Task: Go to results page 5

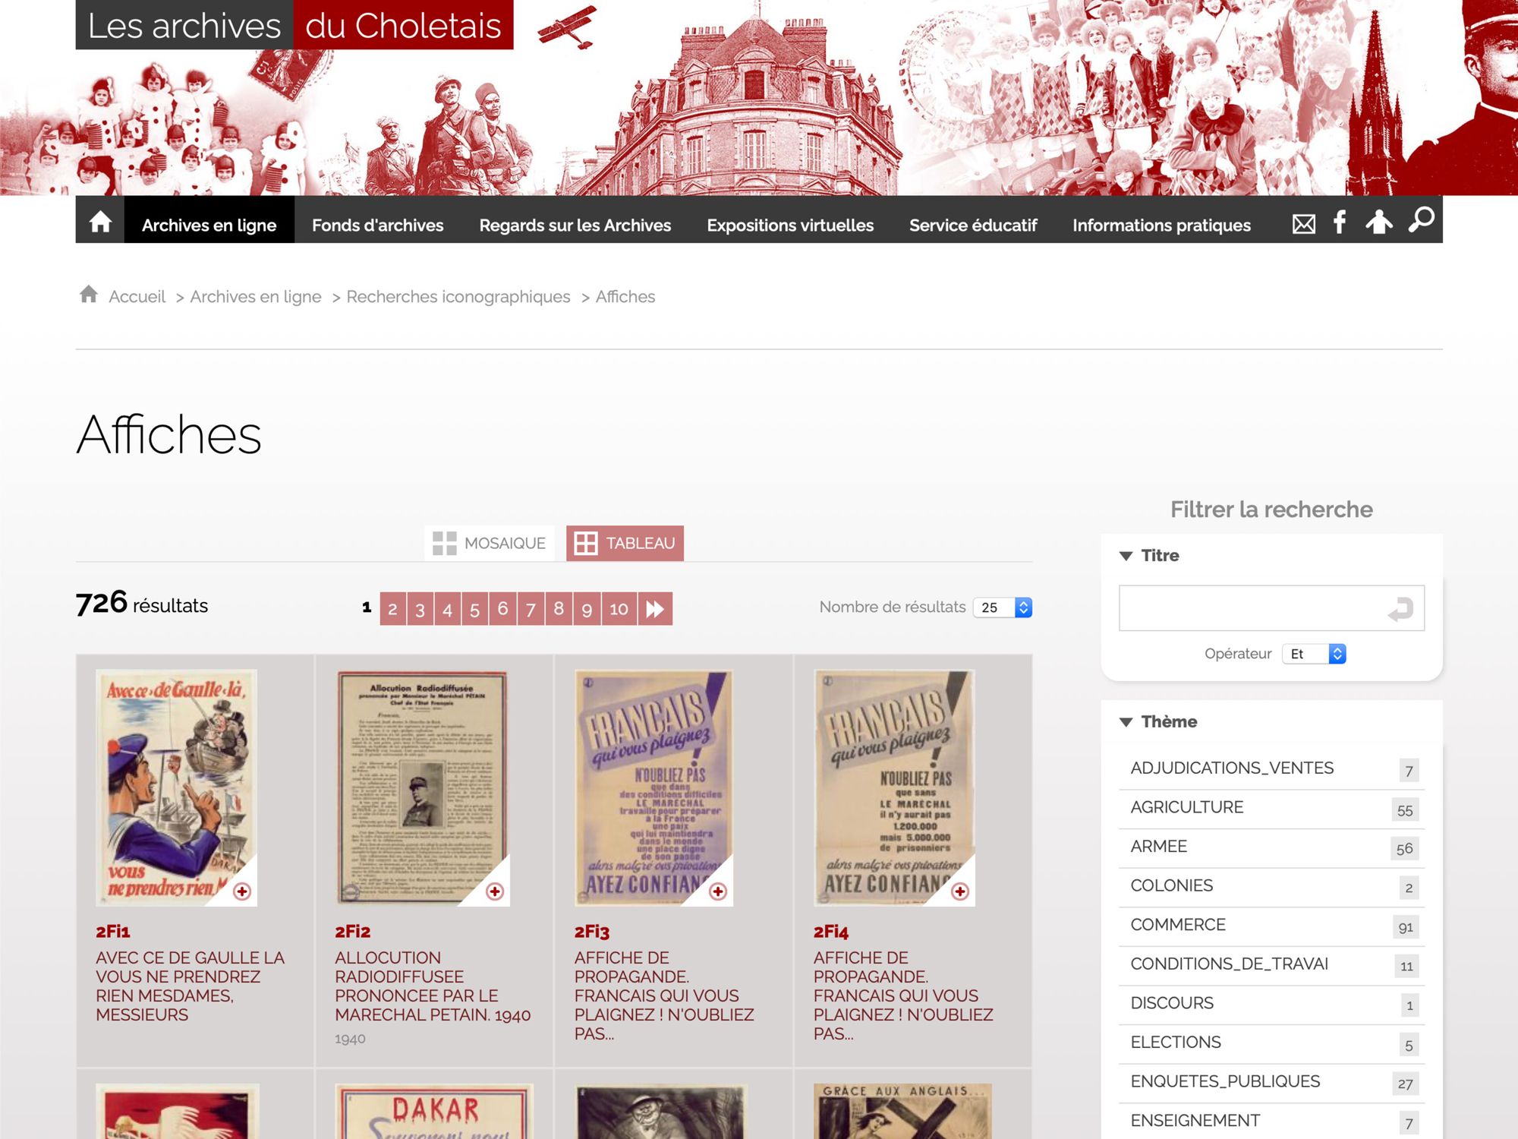Action: tap(474, 609)
